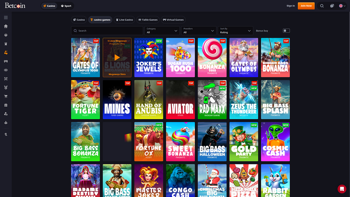Viewport: 350px width, 197px height.
Task: Select the Casino category tab
Action: coord(79,19)
